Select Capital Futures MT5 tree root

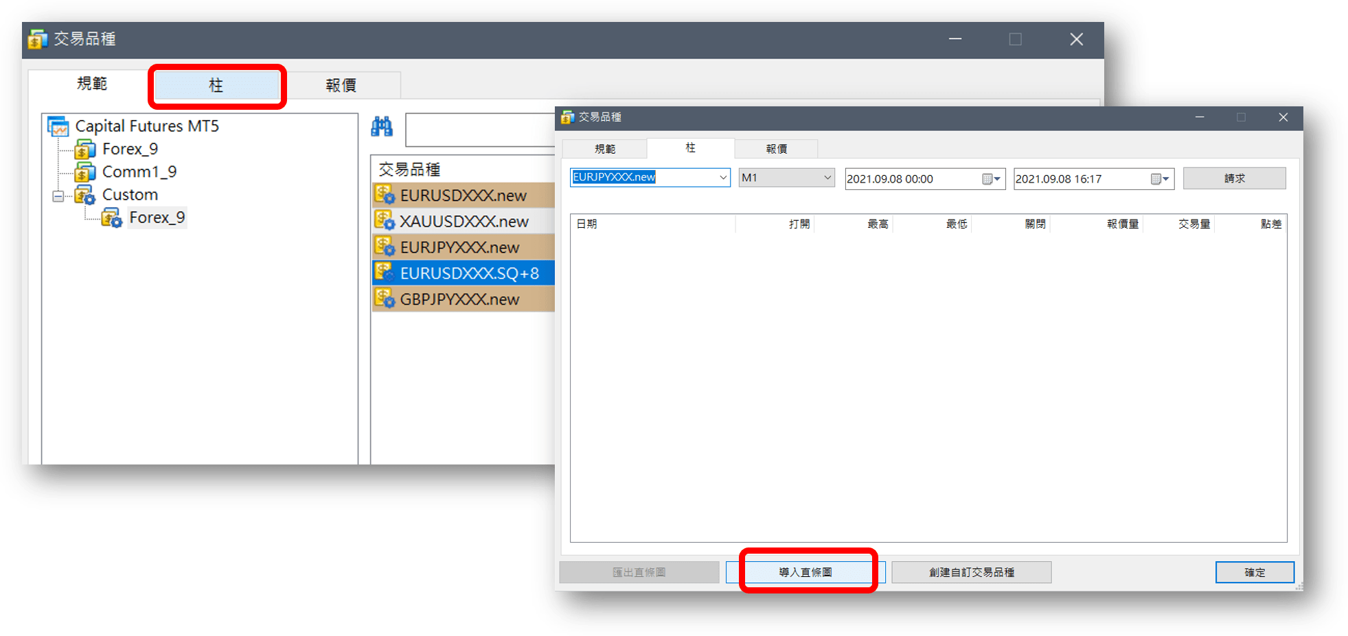[x=147, y=126]
